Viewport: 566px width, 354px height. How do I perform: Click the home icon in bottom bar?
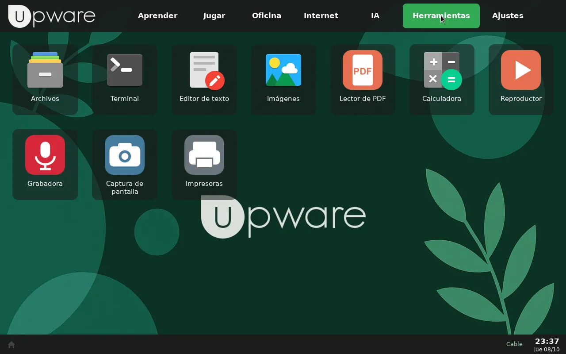tap(11, 344)
